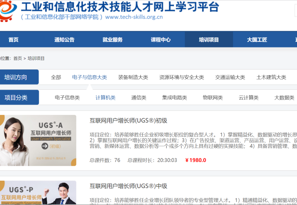Choose 集成电路类 project category
Image resolution: width=297 pixels, height=205 pixels.
tap(175, 98)
